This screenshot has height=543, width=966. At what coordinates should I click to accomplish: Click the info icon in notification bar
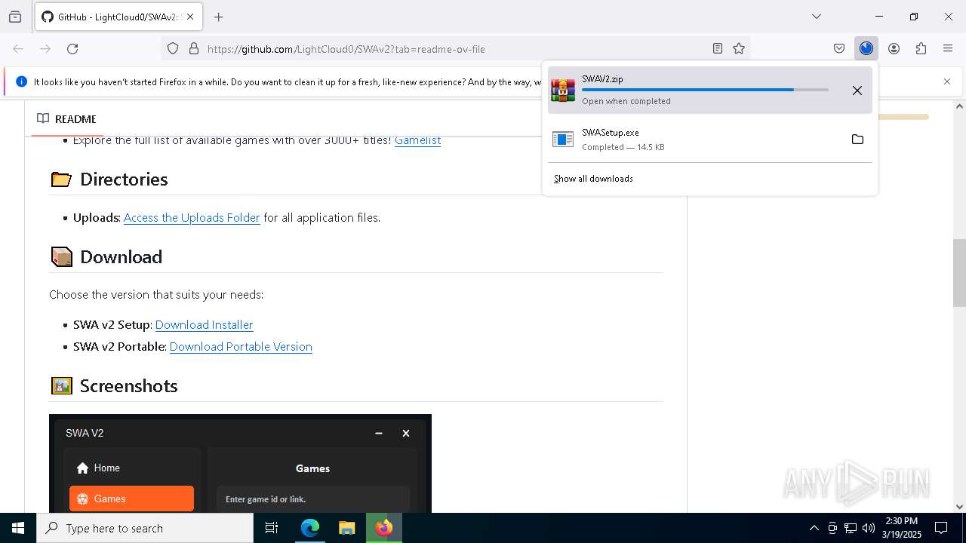[21, 81]
